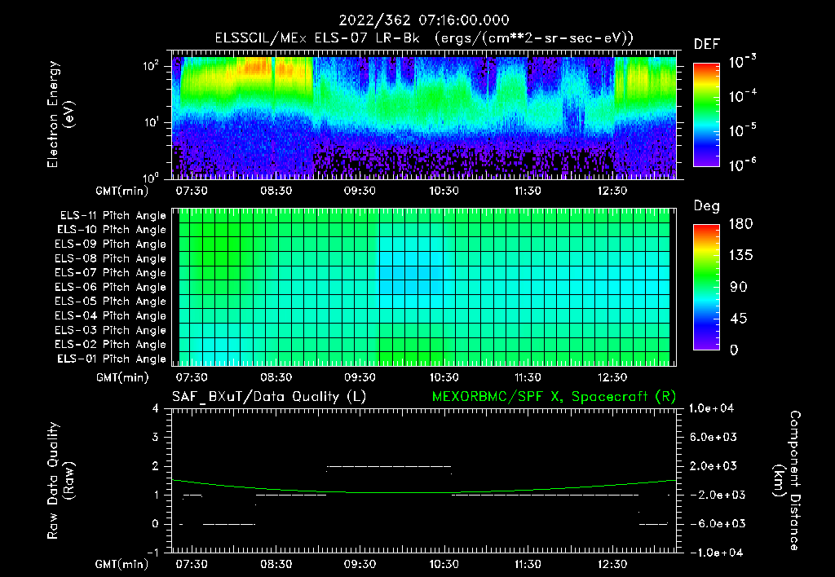Select the ELS-03 Pitch Angle row label
Viewport: 835px width, 577px height.
tap(110, 330)
